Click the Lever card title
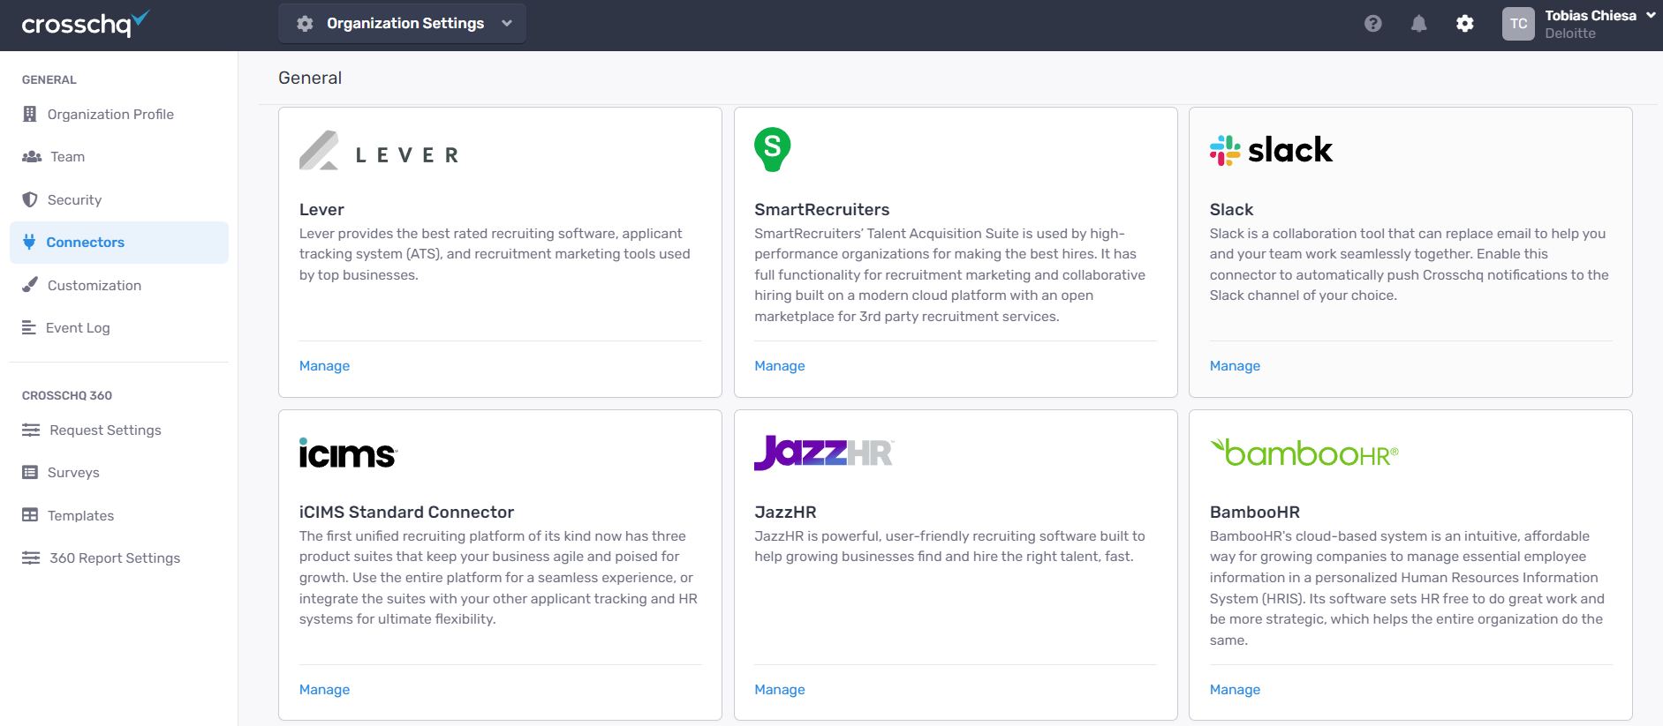The image size is (1663, 726). (321, 210)
